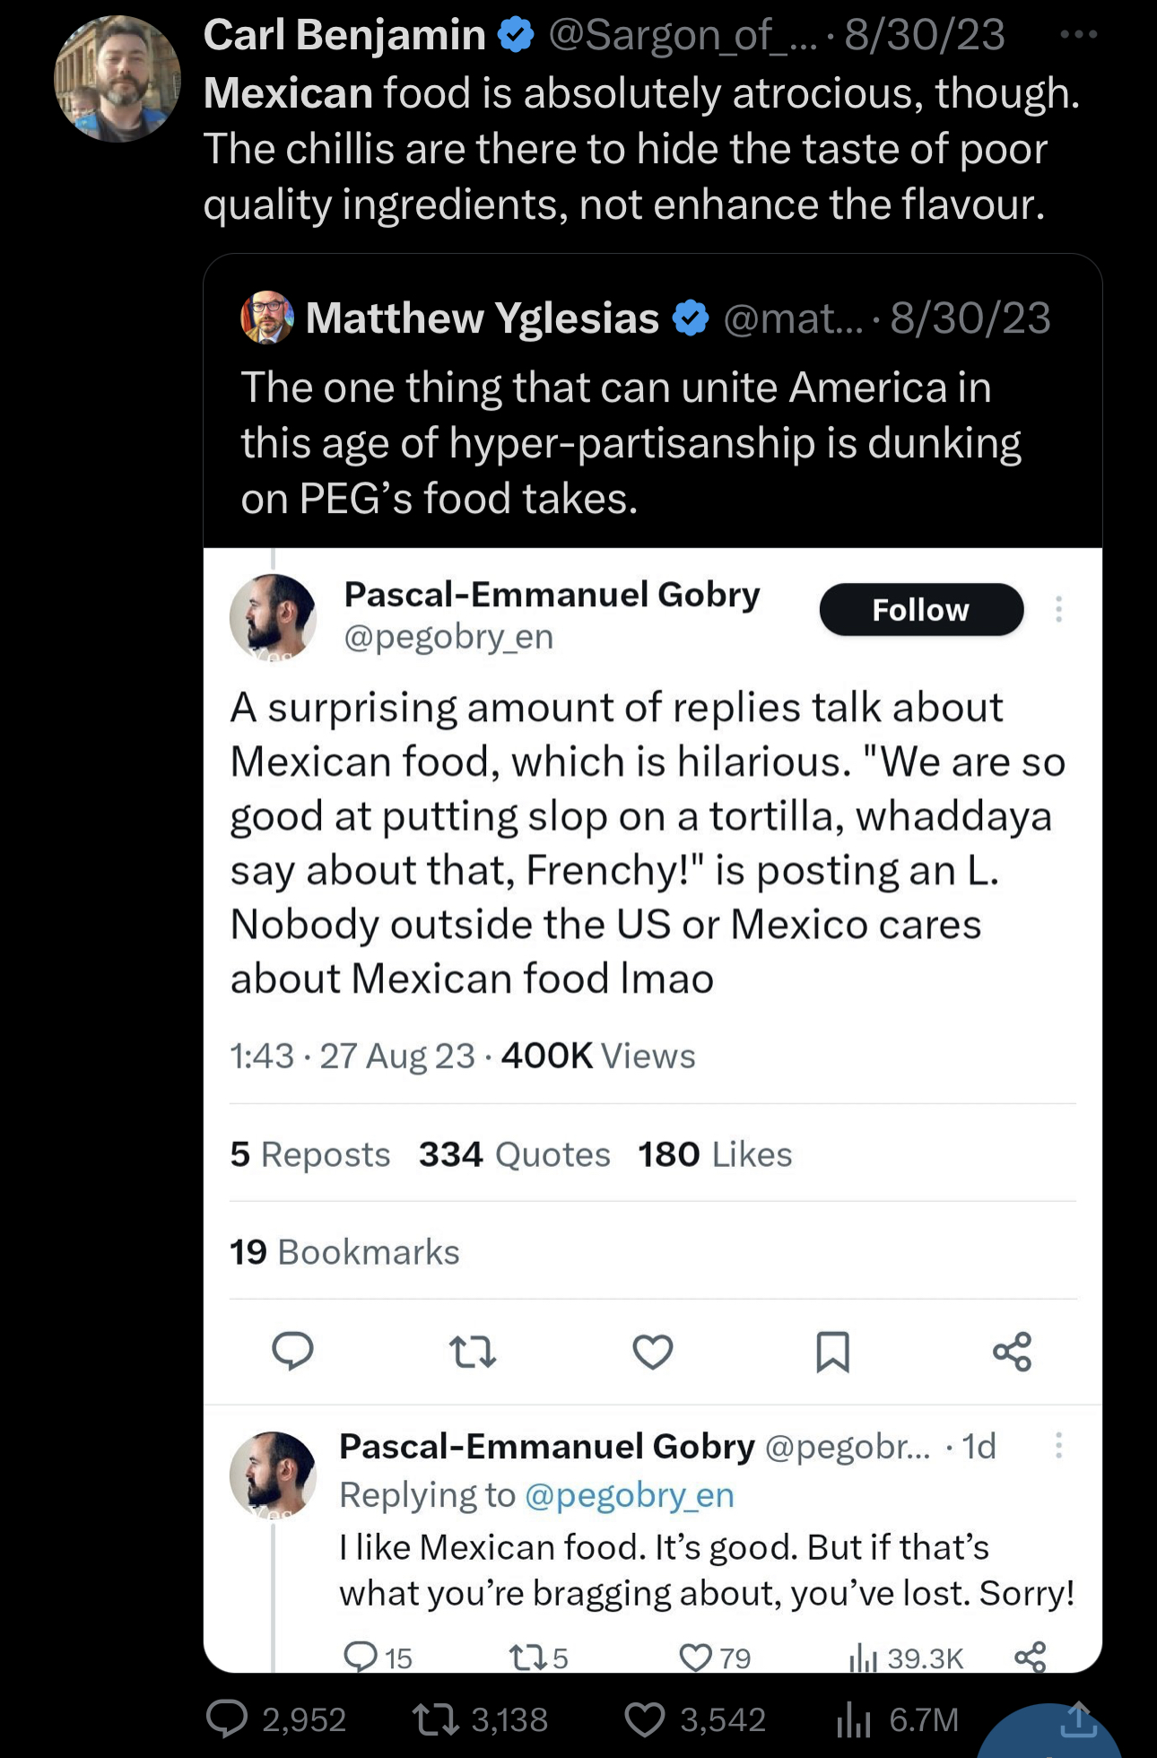The height and width of the screenshot is (1758, 1157).
Task: Tap the heart icon under 19 Bookmarks
Action: coord(653,1352)
